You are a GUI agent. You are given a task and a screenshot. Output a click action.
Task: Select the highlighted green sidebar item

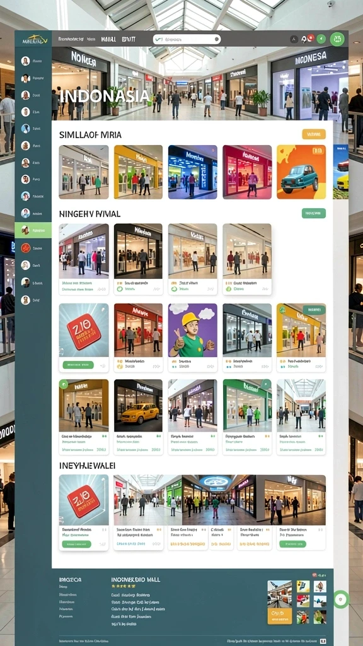(x=33, y=230)
